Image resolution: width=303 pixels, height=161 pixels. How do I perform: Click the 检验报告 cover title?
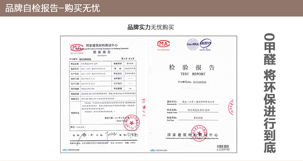(x=191, y=68)
